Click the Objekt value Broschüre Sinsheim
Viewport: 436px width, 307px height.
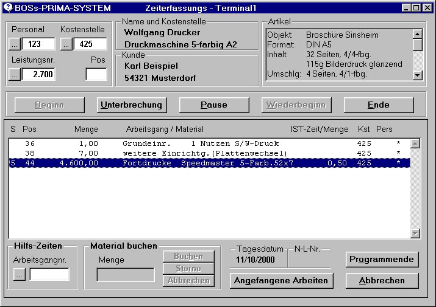coord(342,35)
